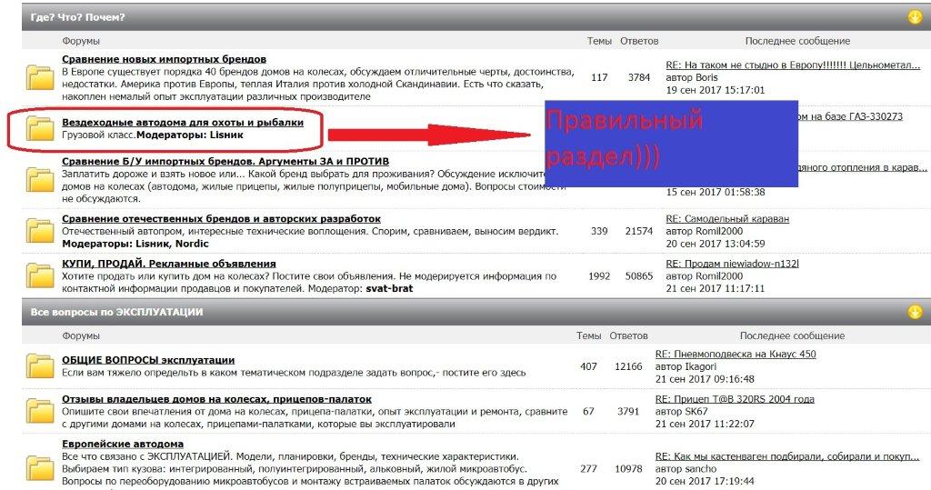Click date 21 сен 2017 11:17:11
931x490 pixels.
715,289
